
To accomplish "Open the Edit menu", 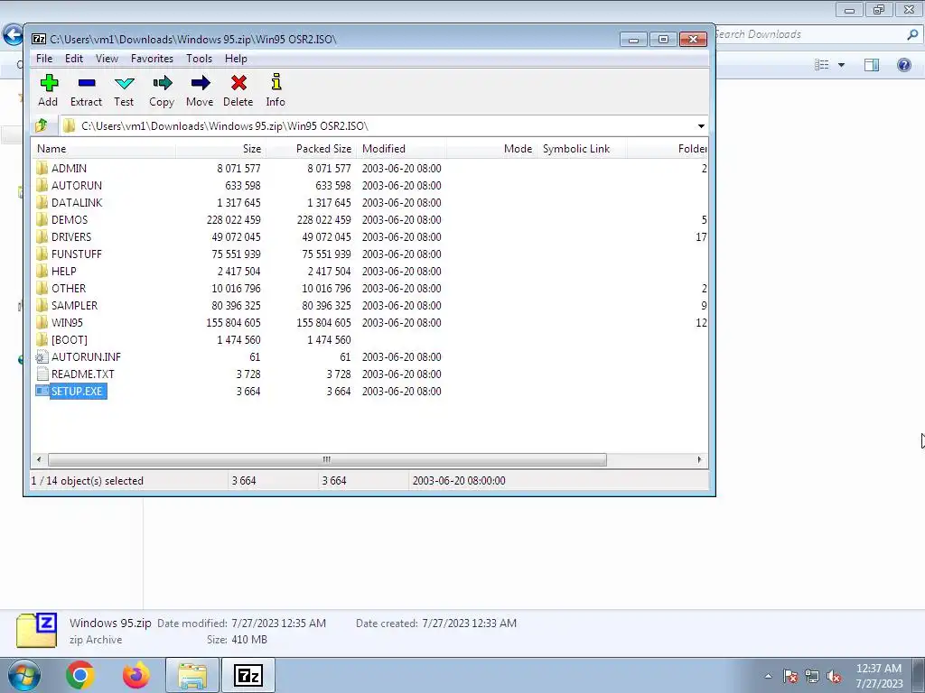I will tap(74, 59).
